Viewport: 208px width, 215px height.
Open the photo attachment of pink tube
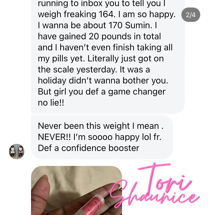click(77, 190)
